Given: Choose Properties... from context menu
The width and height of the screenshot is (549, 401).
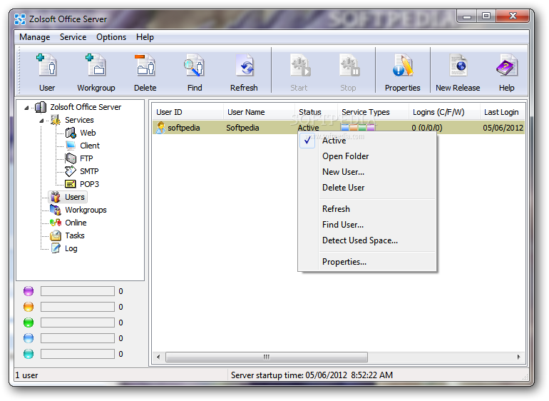Looking at the screenshot, I should click(366, 262).
